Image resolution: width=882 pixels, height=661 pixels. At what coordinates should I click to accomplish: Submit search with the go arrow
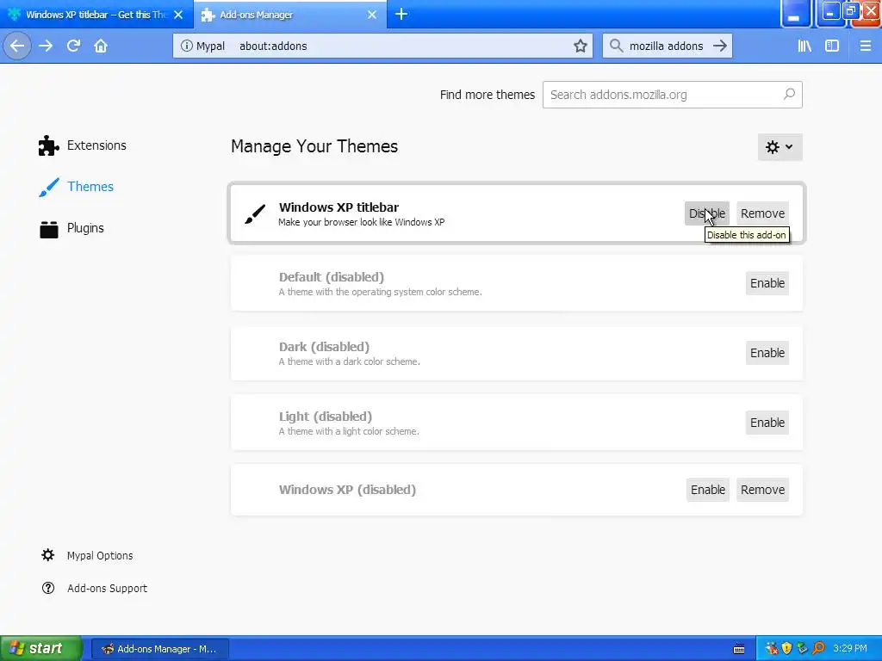(x=720, y=46)
